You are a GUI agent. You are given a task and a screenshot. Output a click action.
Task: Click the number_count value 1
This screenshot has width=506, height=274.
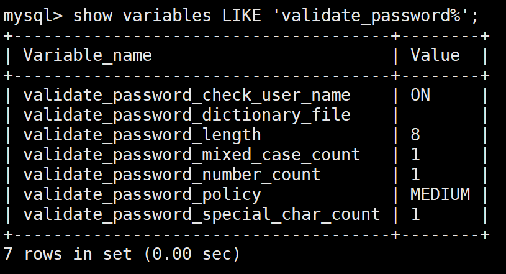(415, 175)
